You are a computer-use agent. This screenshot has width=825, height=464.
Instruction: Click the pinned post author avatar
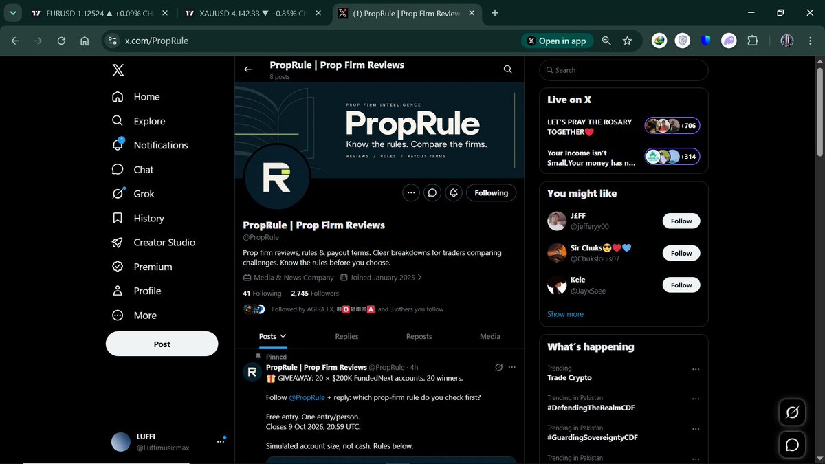coord(252,373)
